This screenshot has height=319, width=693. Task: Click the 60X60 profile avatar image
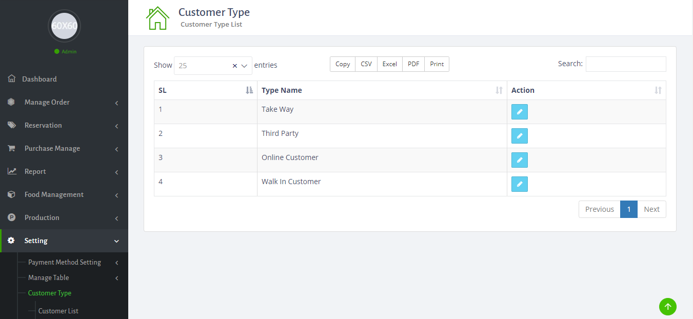coord(64,26)
